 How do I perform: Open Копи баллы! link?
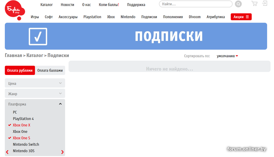tap(109, 5)
